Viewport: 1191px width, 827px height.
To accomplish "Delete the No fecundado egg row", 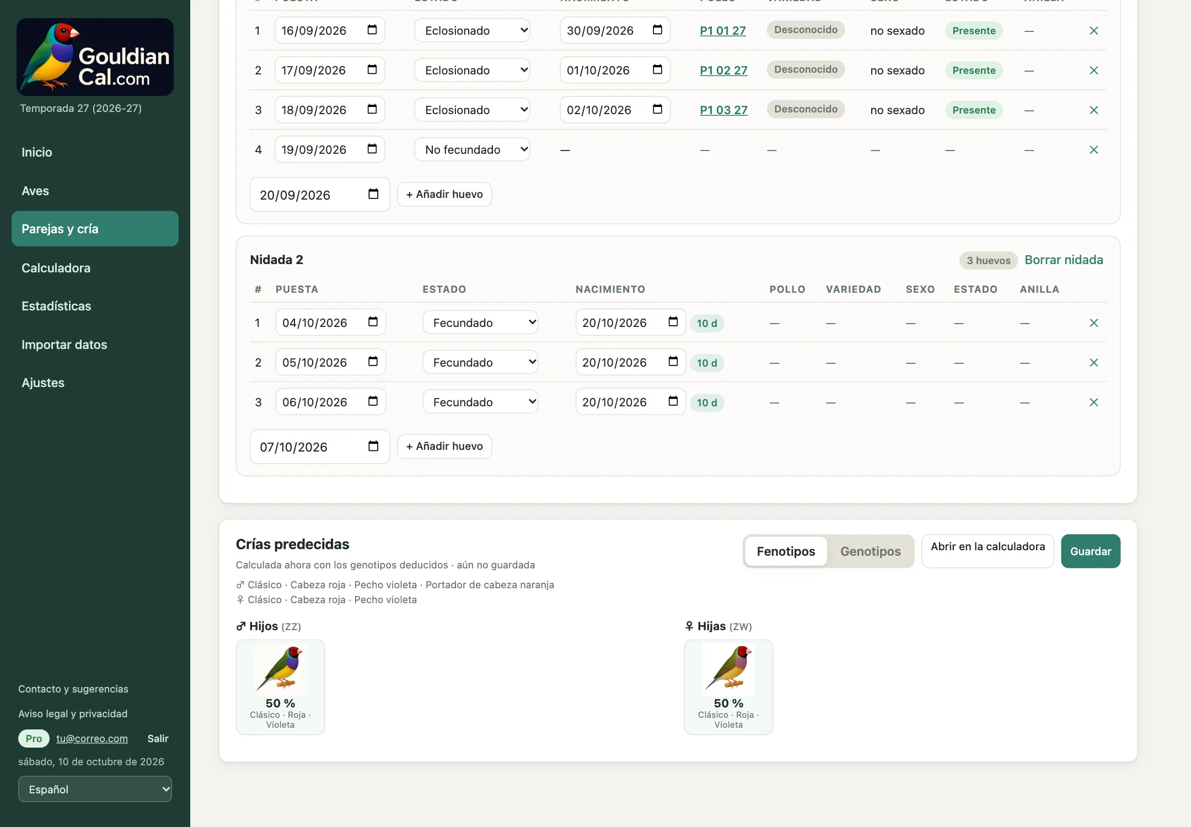I will click(x=1094, y=150).
